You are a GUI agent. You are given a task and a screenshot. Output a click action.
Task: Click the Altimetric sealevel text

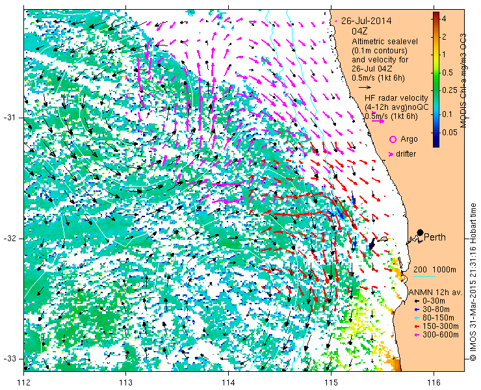point(385,41)
